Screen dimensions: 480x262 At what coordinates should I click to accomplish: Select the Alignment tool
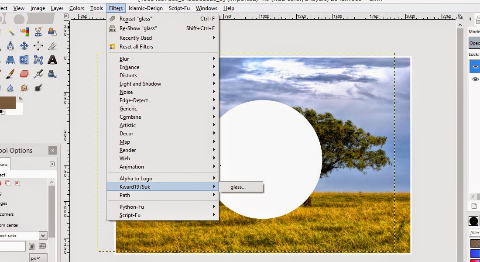[38, 46]
